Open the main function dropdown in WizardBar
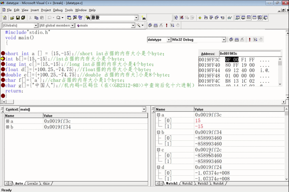The height and width of the screenshot is (192, 289). (133, 26)
